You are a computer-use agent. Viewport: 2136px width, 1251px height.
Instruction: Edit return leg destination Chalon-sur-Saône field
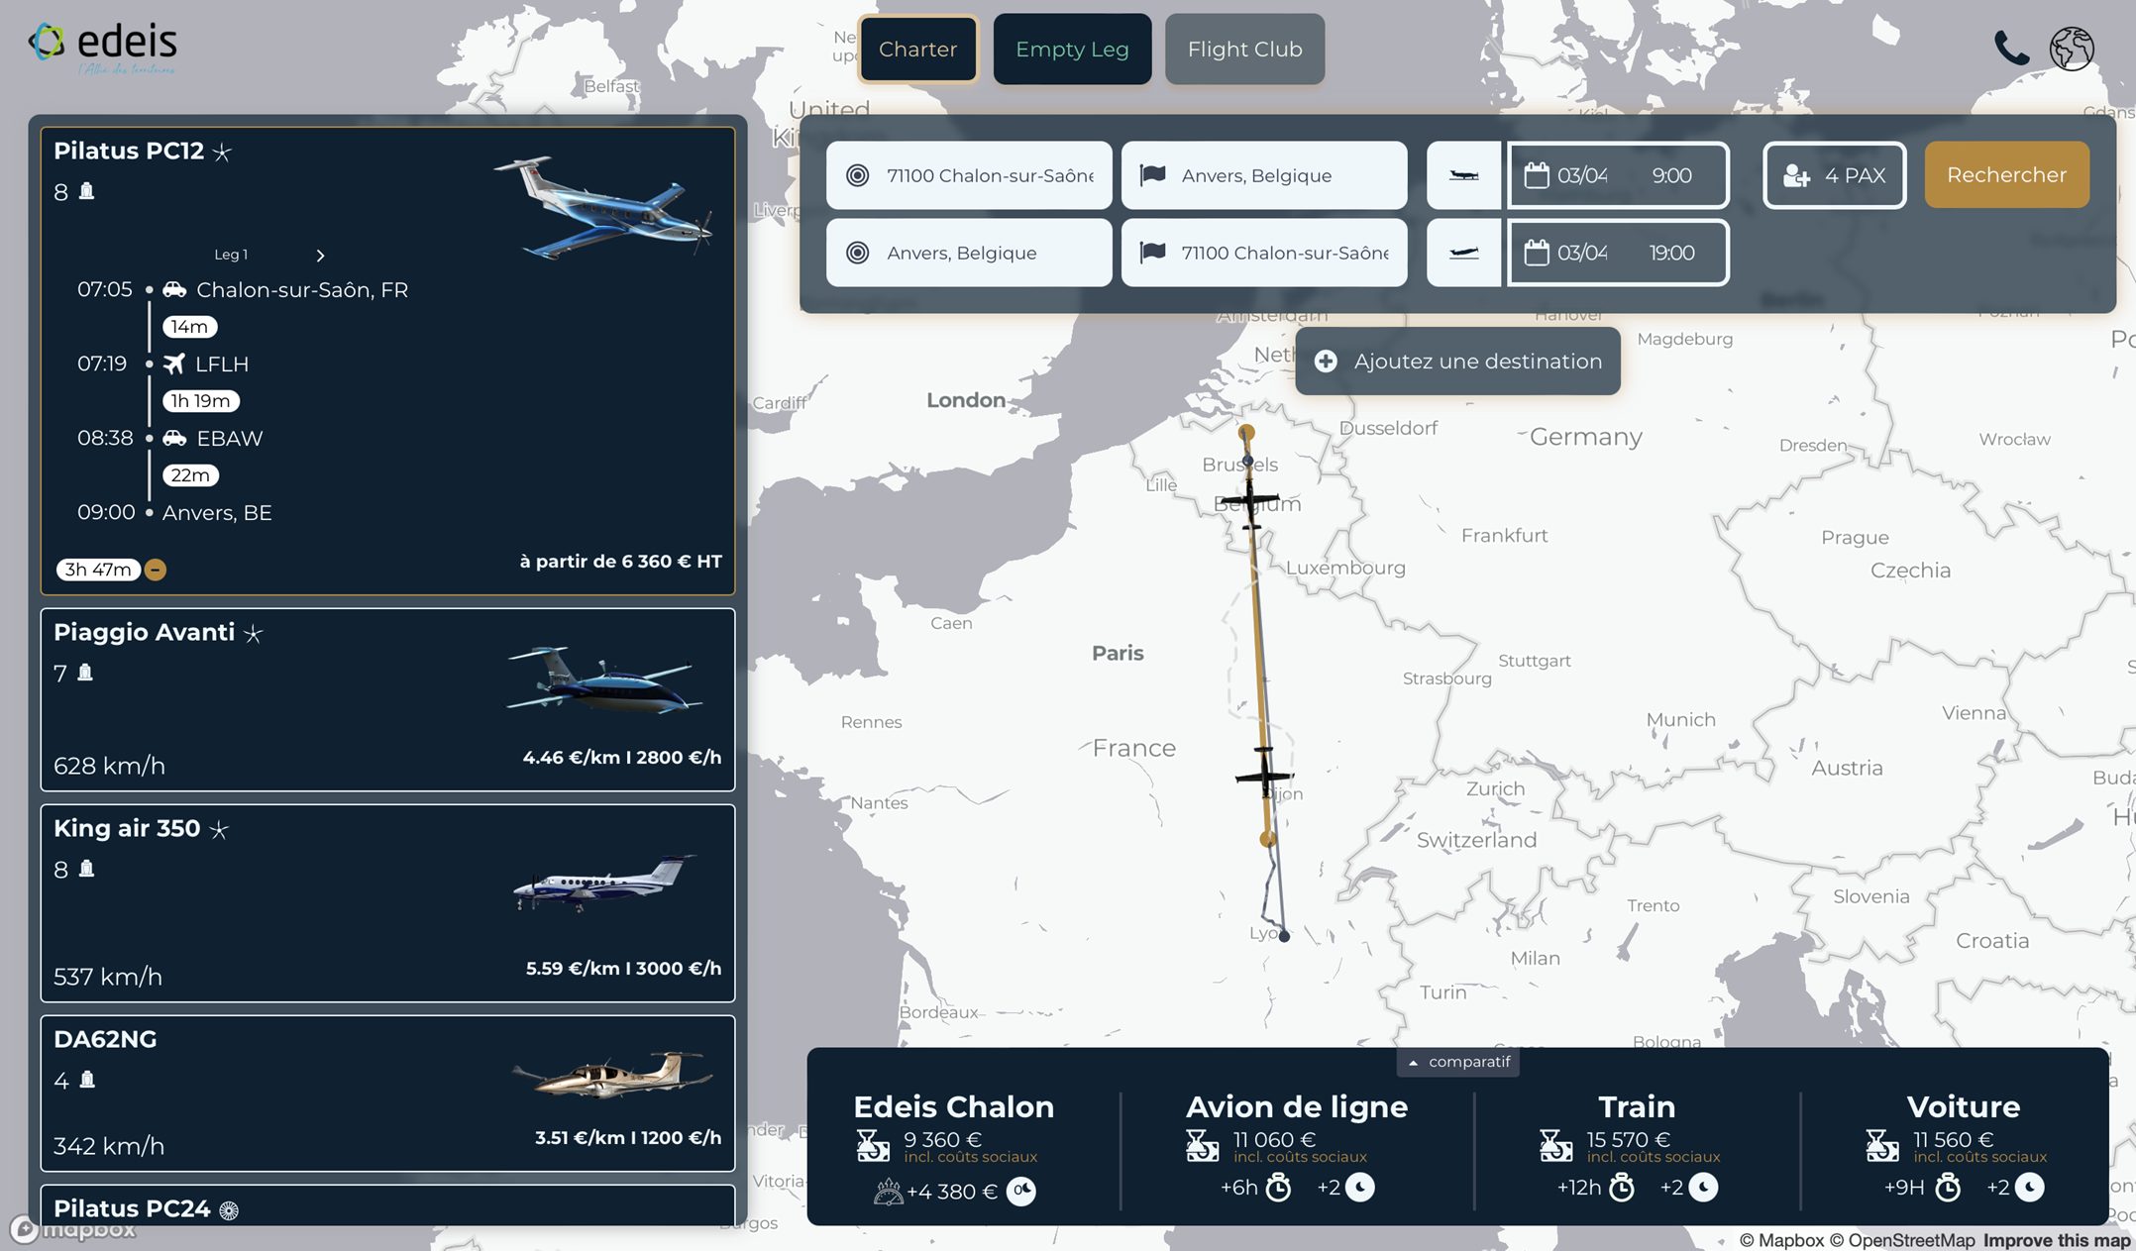tap(1264, 253)
